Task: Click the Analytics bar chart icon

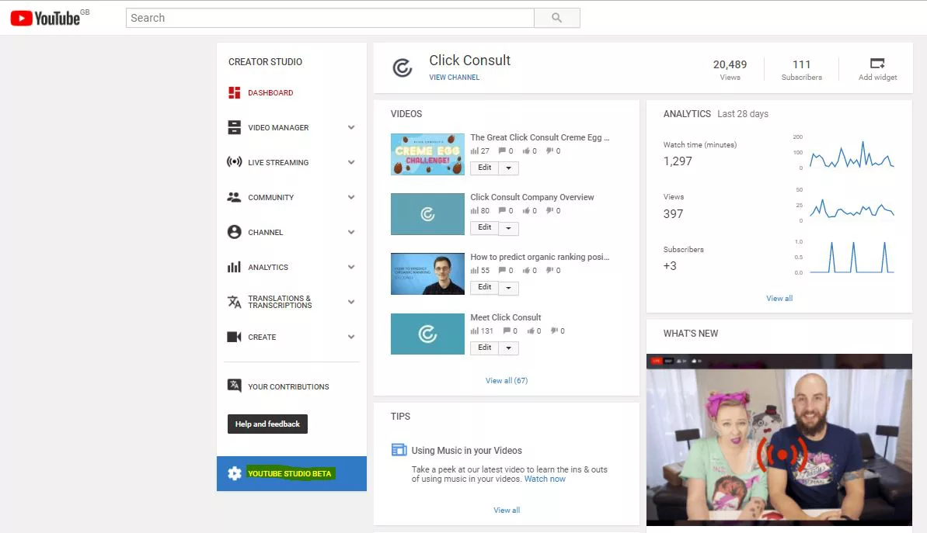Action: (234, 267)
